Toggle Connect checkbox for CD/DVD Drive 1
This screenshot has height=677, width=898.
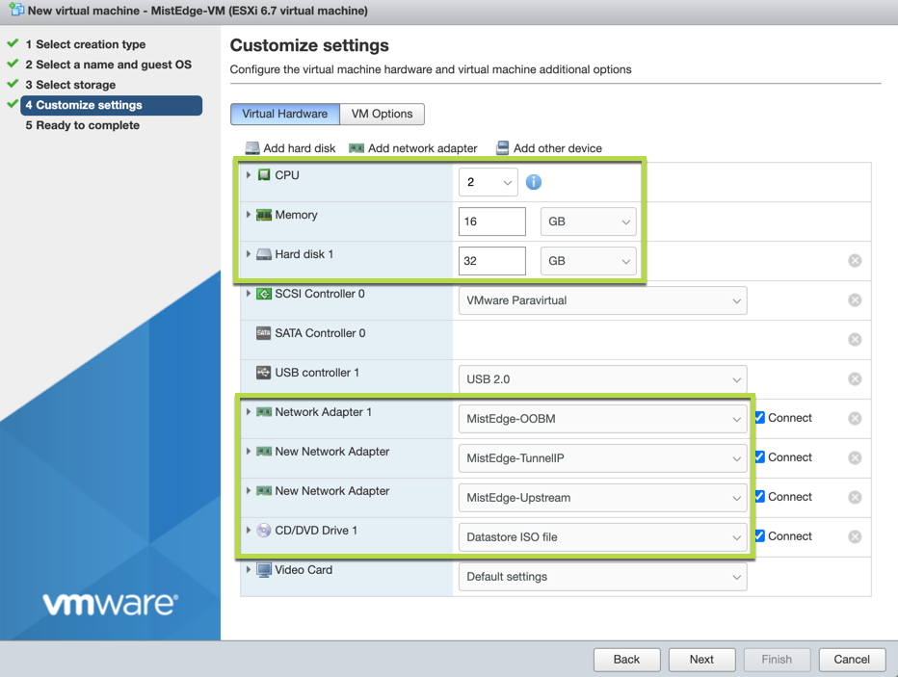click(760, 536)
